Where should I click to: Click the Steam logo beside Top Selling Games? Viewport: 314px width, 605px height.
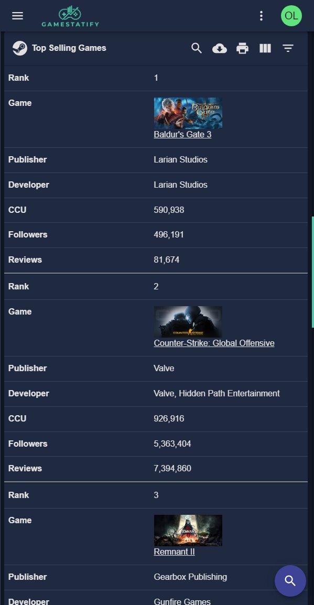tap(20, 48)
